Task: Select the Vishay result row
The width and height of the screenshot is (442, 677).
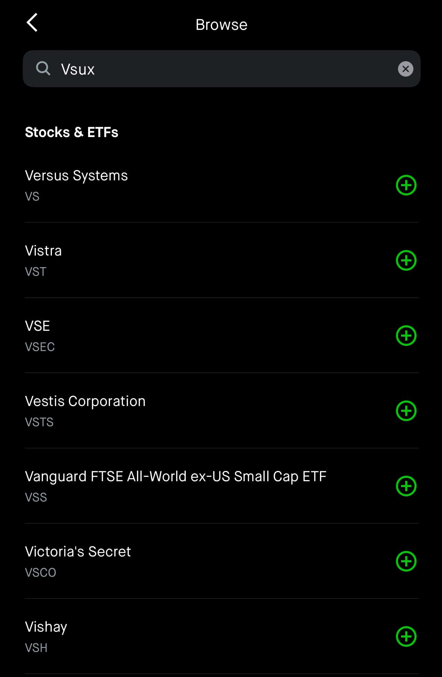Action: tap(46, 627)
